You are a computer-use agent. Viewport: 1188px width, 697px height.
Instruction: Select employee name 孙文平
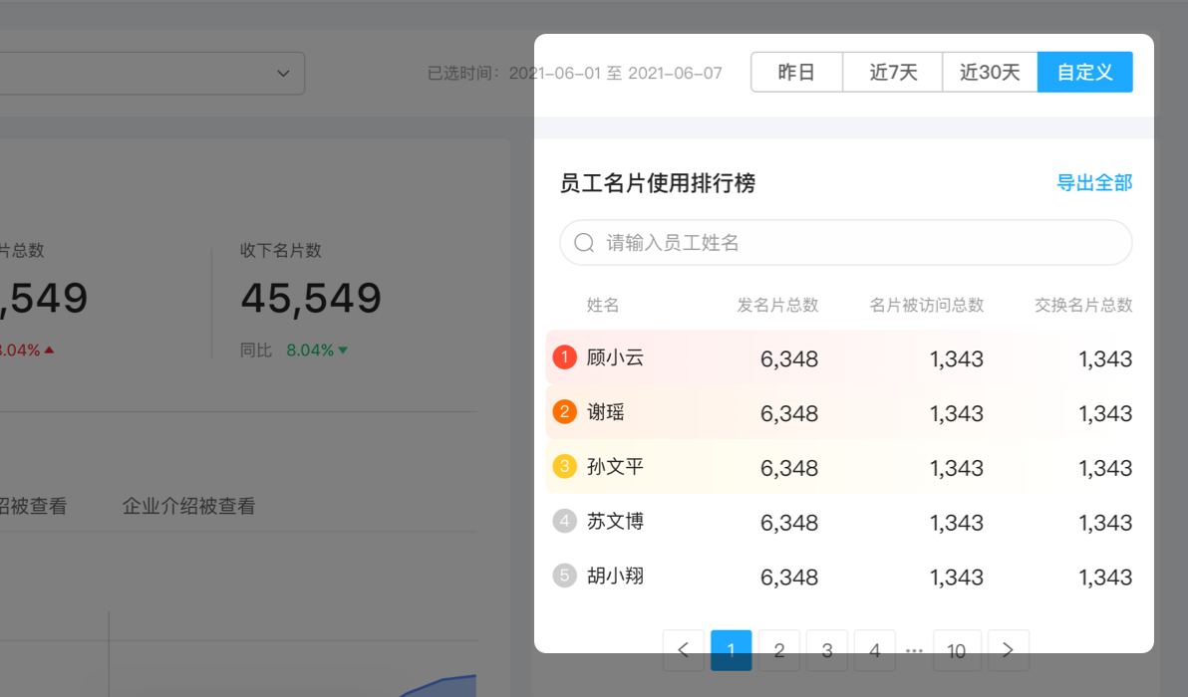pyautogui.click(x=615, y=466)
